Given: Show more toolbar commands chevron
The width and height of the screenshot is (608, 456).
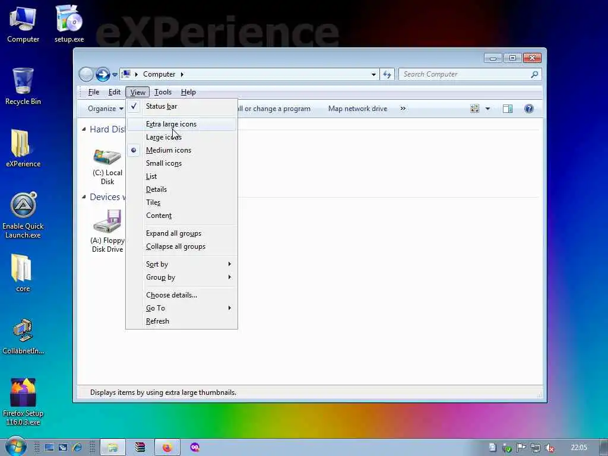Looking at the screenshot, I should (403, 109).
